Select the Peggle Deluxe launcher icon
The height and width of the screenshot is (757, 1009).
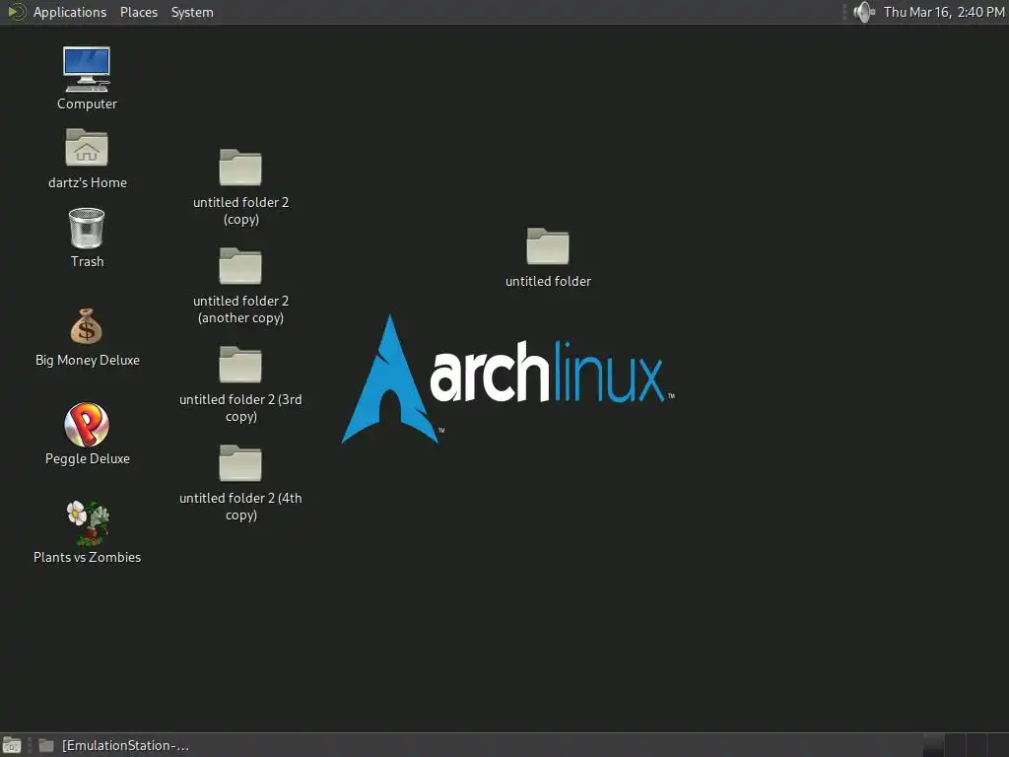87,424
